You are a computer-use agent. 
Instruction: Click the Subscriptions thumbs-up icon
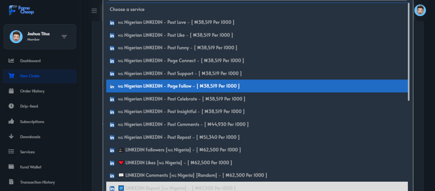[11, 122]
